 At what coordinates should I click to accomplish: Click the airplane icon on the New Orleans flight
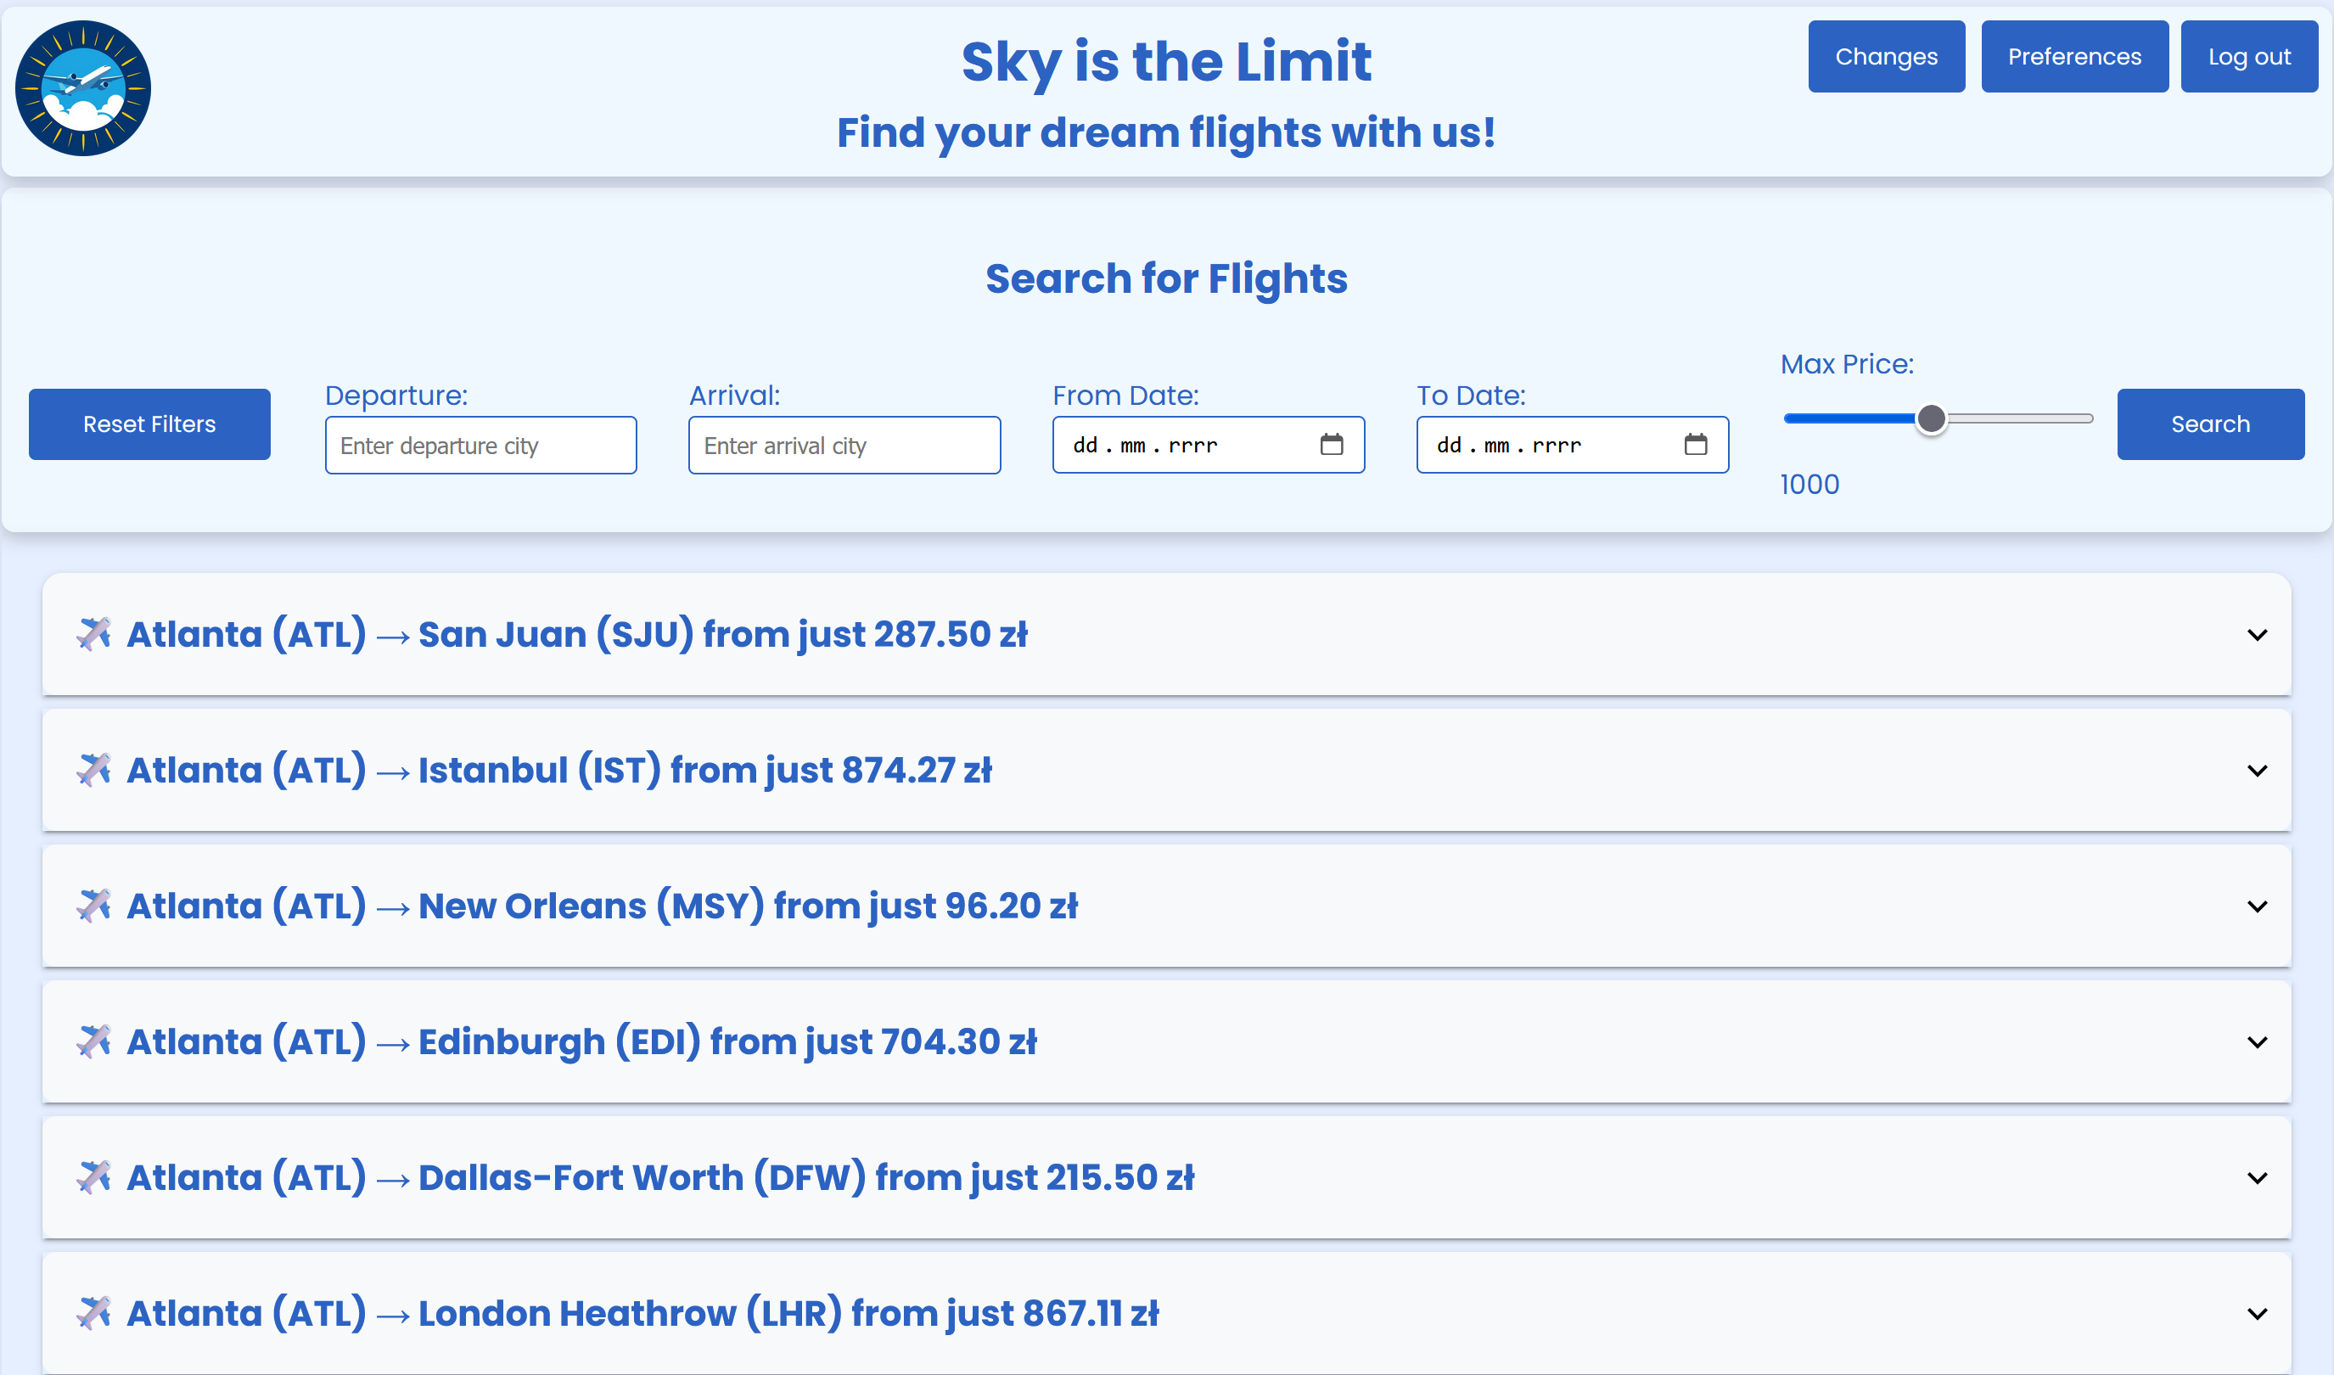tap(93, 906)
